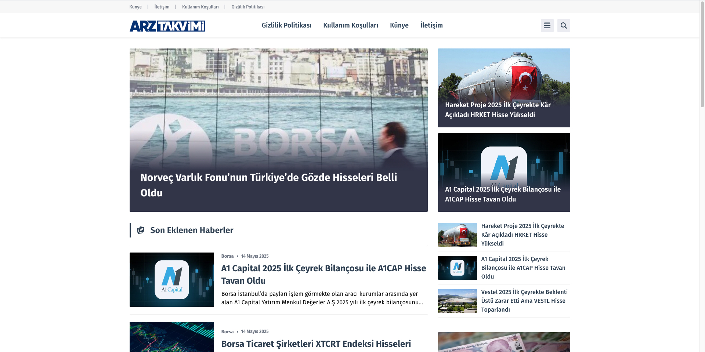Viewport: 705px width, 352px height.
Task: Select Künye in main navigation
Action: 399,25
